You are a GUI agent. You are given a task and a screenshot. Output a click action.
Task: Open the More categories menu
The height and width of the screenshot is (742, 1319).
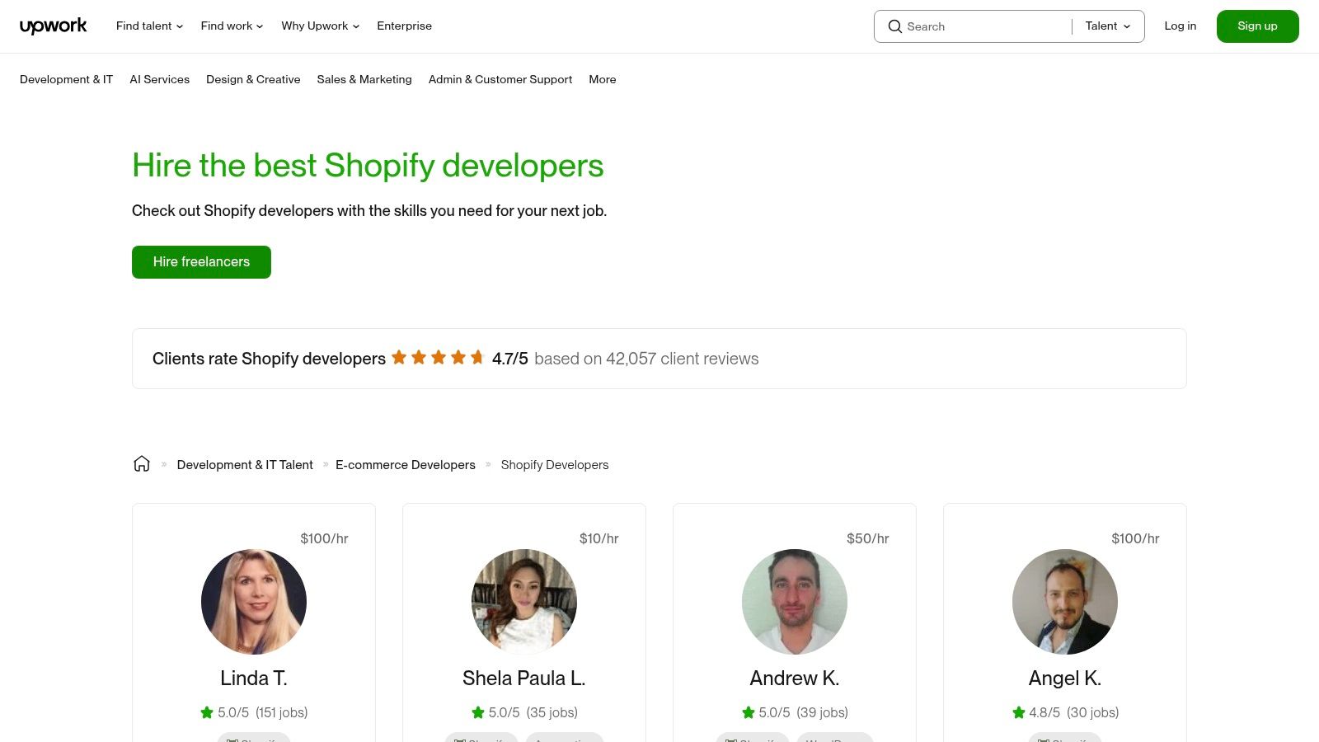[x=603, y=79]
